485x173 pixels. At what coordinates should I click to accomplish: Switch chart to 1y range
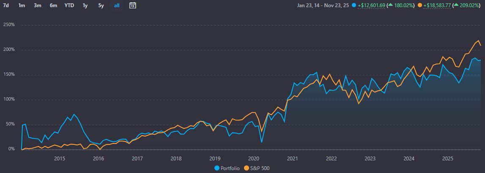(85, 5)
